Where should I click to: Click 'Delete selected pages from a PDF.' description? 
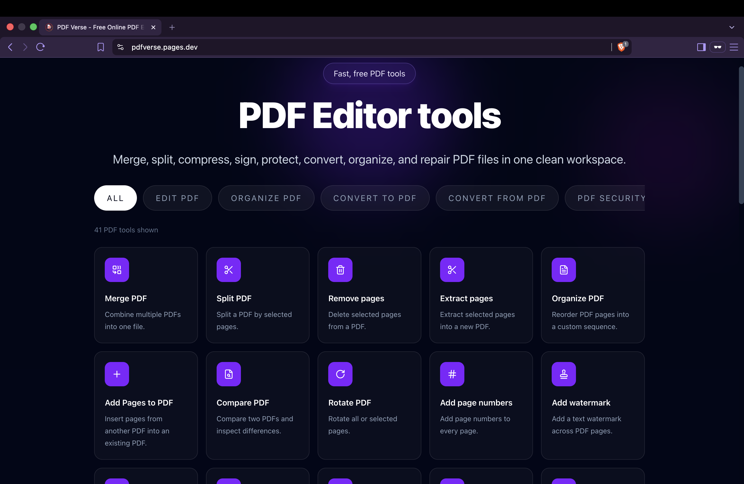tap(364, 320)
